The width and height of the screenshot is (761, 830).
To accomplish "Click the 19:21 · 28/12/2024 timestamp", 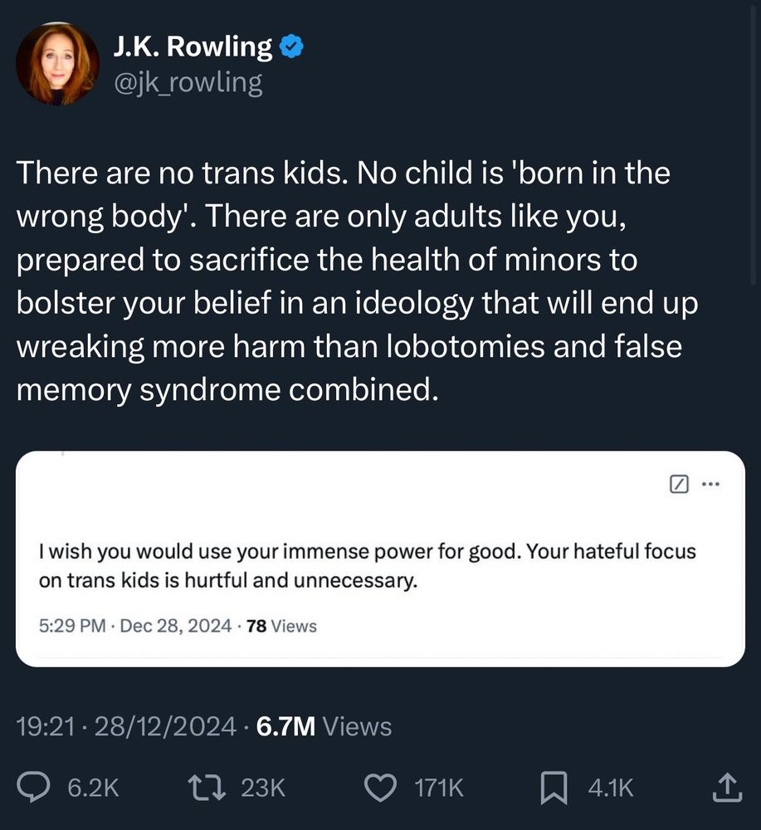I will [126, 726].
